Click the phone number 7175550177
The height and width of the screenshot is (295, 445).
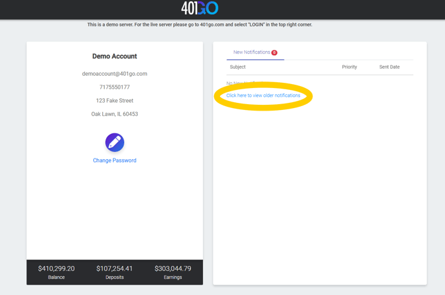[114, 87]
